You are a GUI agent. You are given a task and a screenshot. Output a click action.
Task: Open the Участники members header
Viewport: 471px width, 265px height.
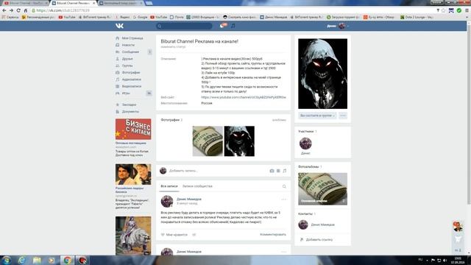(306, 131)
